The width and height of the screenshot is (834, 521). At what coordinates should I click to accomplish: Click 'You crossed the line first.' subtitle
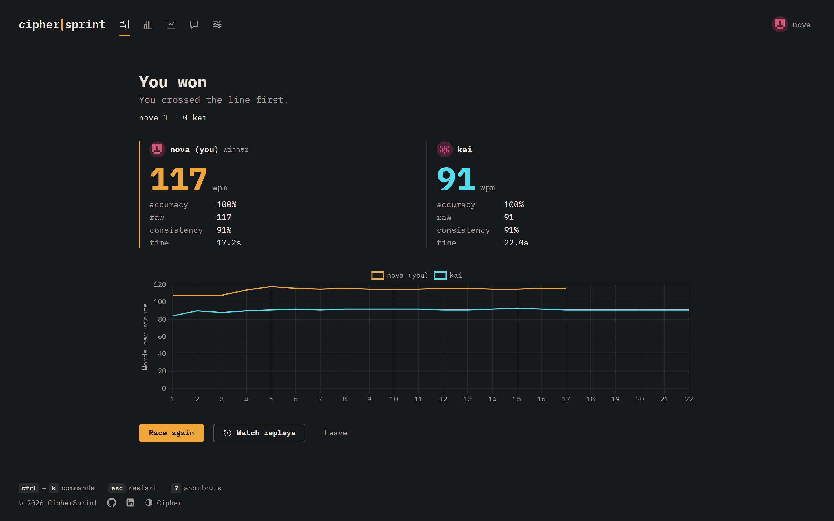(214, 100)
